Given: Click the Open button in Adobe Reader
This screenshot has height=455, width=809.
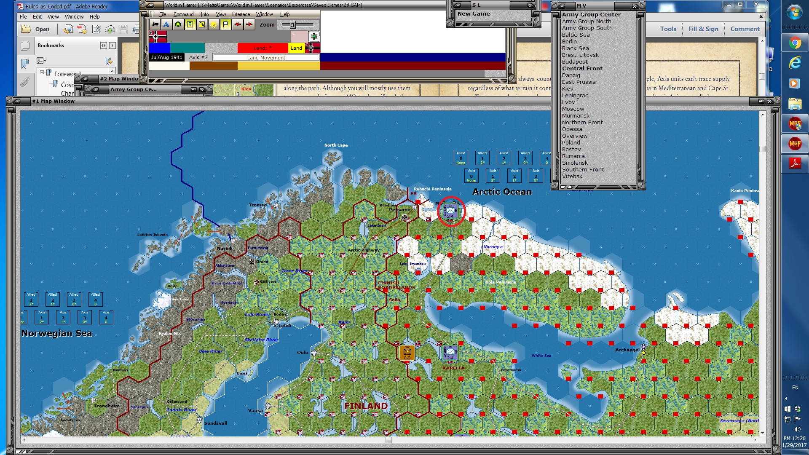Looking at the screenshot, I should [x=35, y=29].
